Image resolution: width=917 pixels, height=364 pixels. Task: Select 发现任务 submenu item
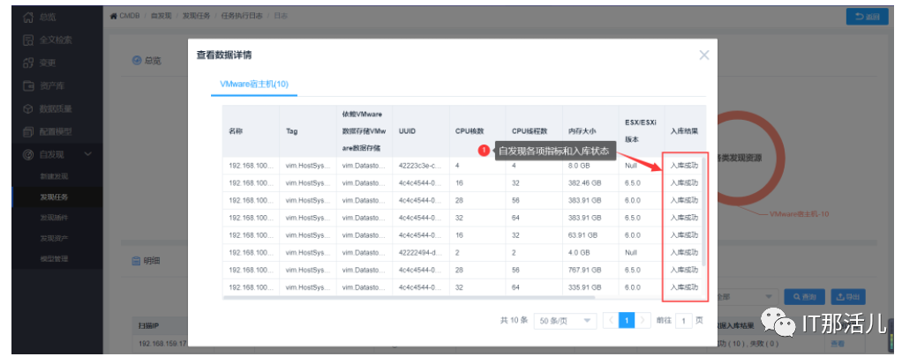click(54, 197)
